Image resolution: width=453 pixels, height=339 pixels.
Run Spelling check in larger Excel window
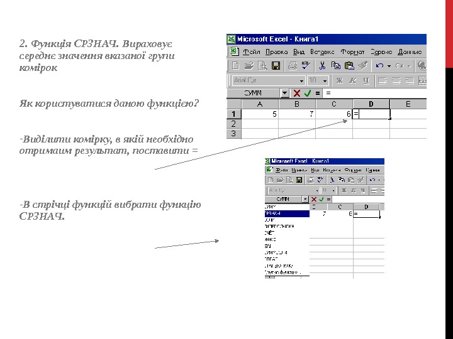[306, 65]
